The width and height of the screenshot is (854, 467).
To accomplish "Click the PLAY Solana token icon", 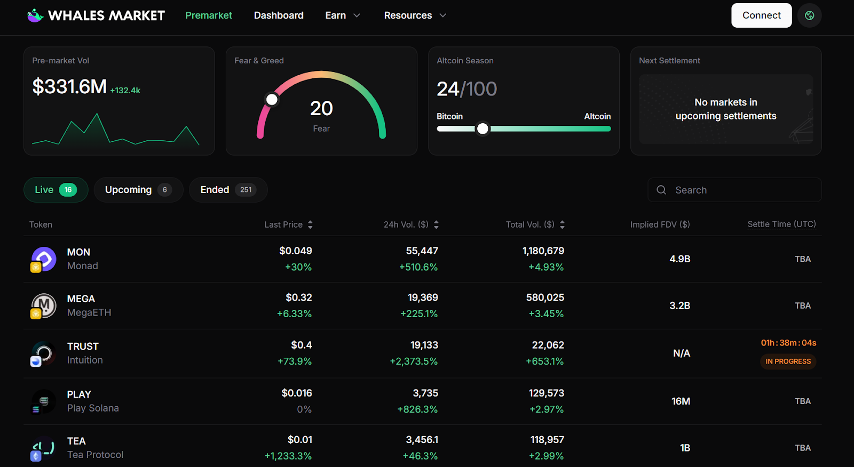I will point(43,401).
